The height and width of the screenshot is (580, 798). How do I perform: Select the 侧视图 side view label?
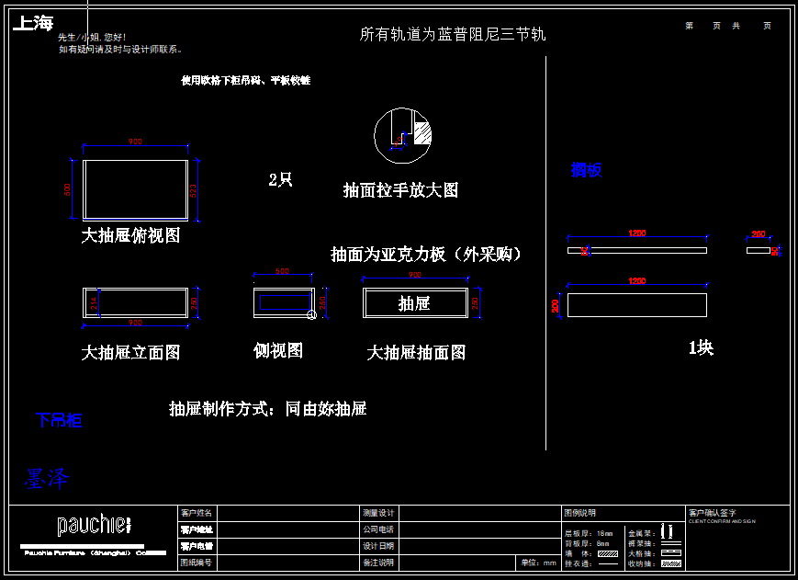[278, 350]
